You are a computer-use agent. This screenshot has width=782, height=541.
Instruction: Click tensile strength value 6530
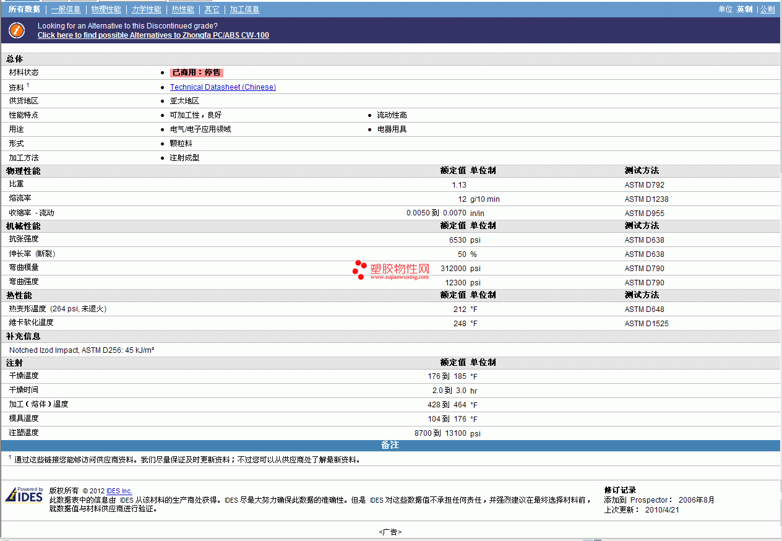click(458, 240)
